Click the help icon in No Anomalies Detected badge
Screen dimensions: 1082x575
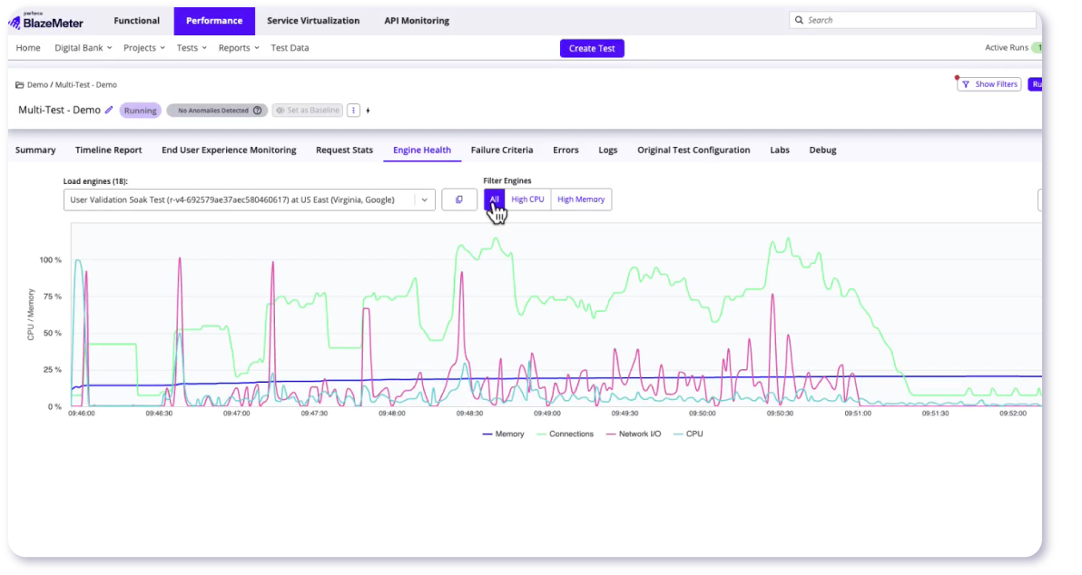(x=258, y=111)
